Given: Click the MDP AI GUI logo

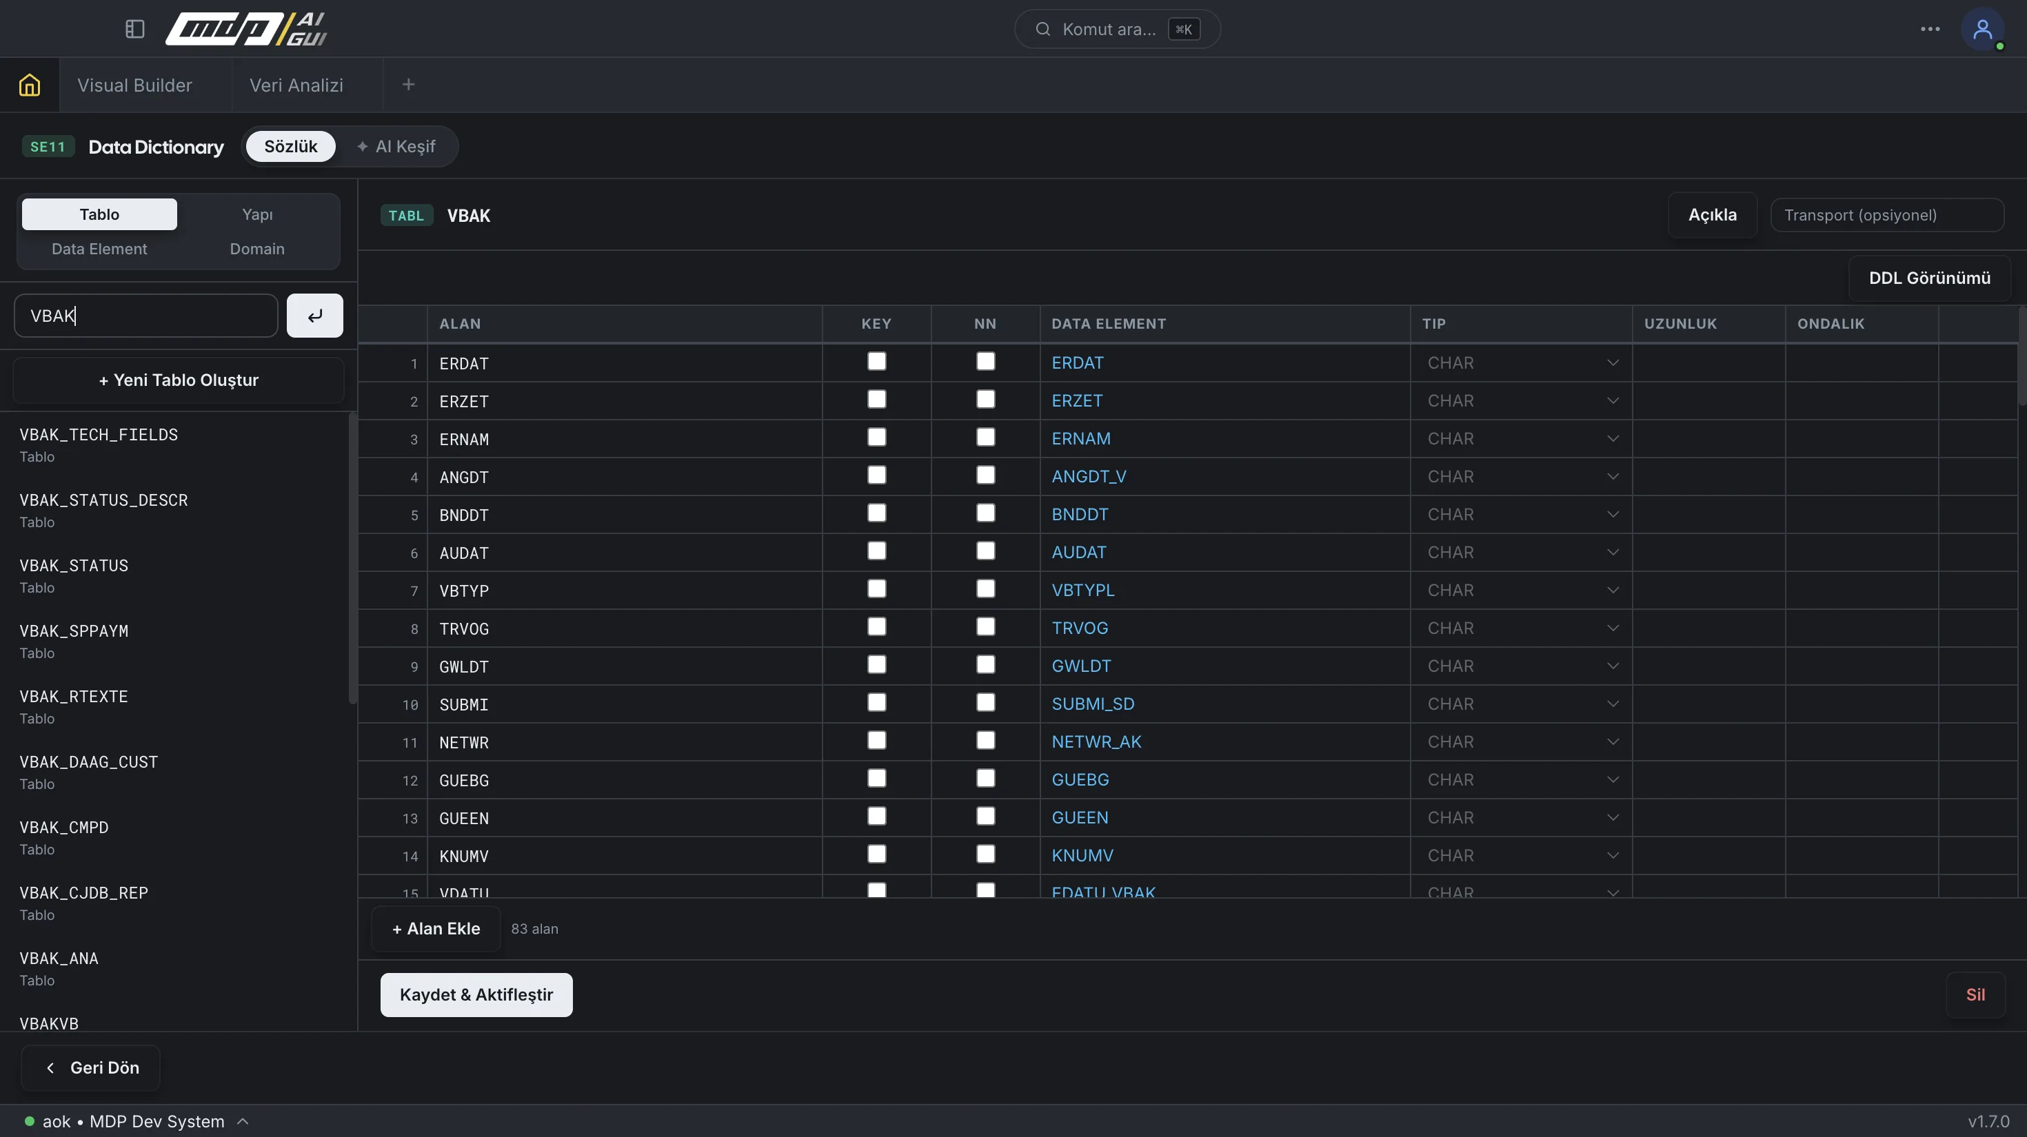Looking at the screenshot, I should (246, 29).
